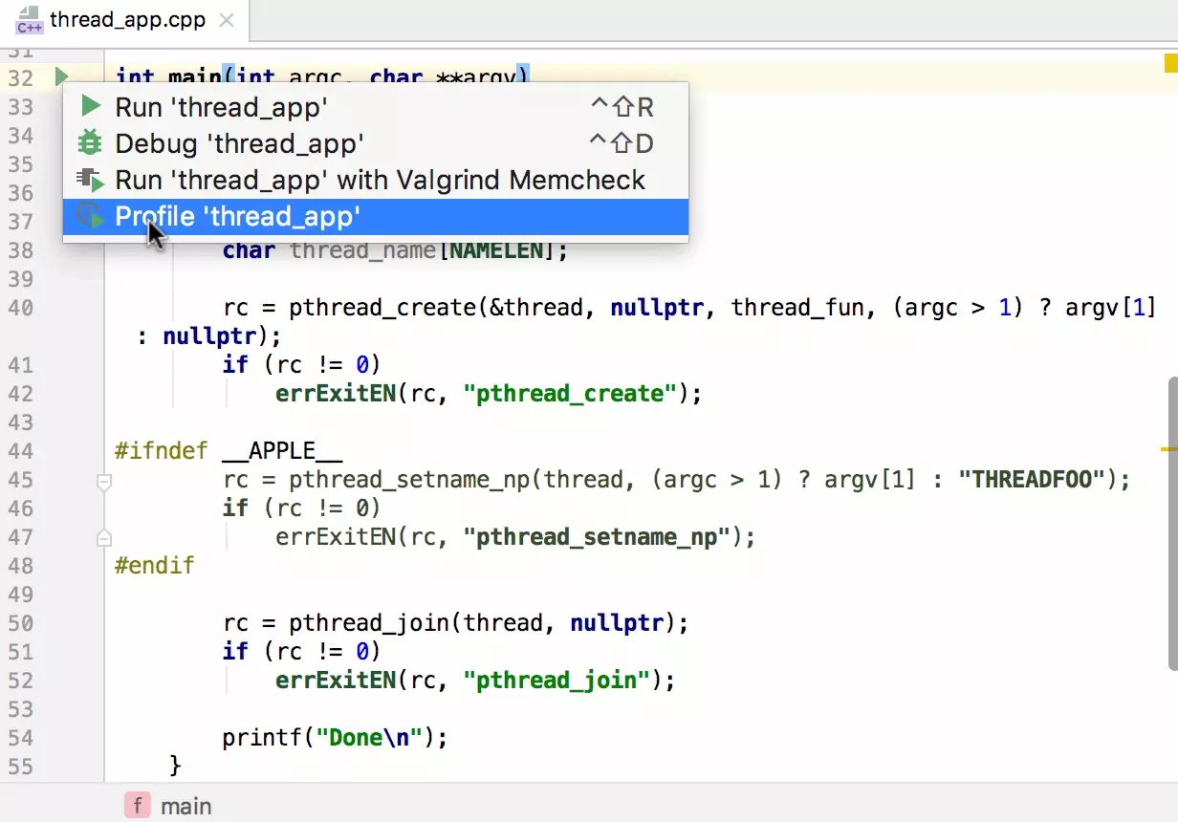
Task: Choose Debug 'thread_app' menu entry
Action: 239,143
